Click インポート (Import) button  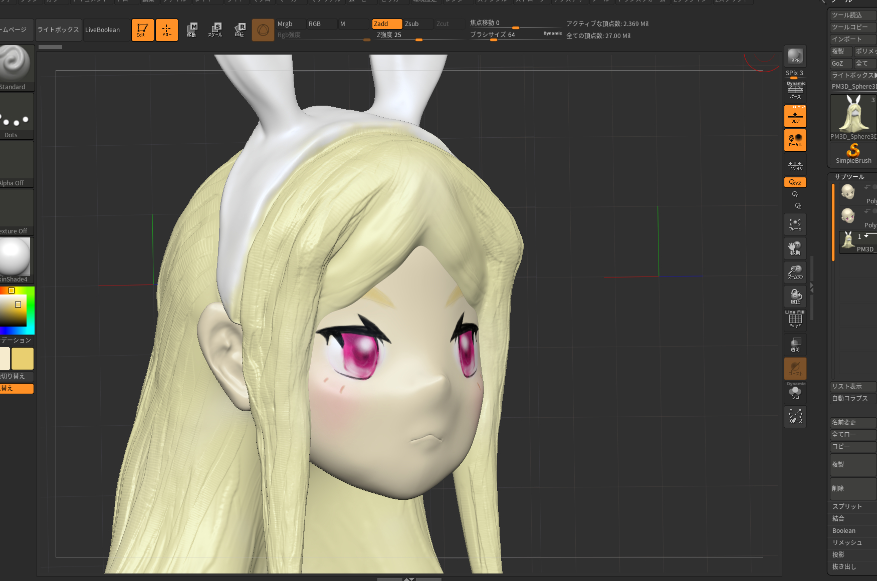pyautogui.click(x=853, y=39)
